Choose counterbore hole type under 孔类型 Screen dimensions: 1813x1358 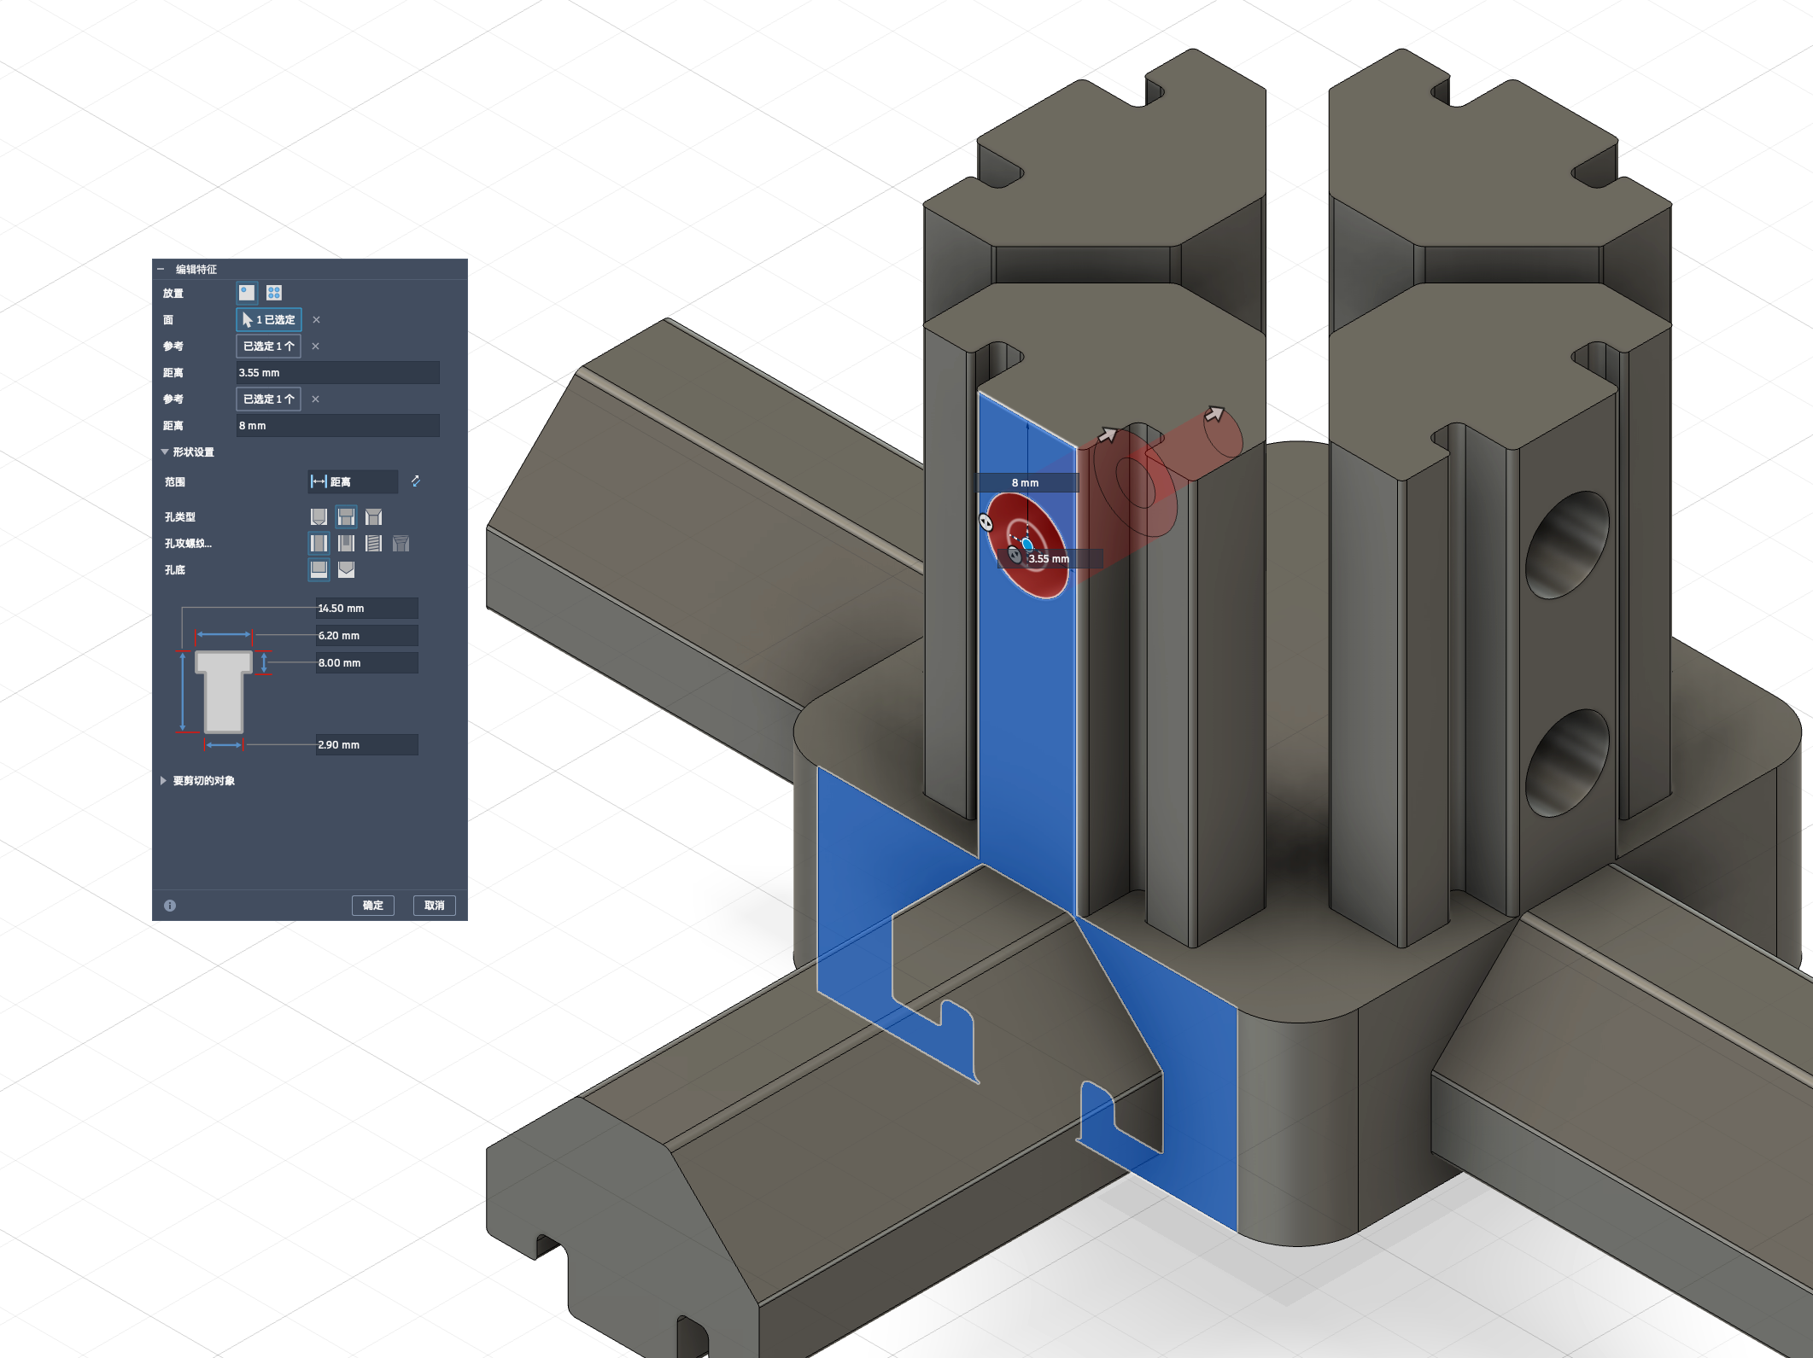coord(346,517)
